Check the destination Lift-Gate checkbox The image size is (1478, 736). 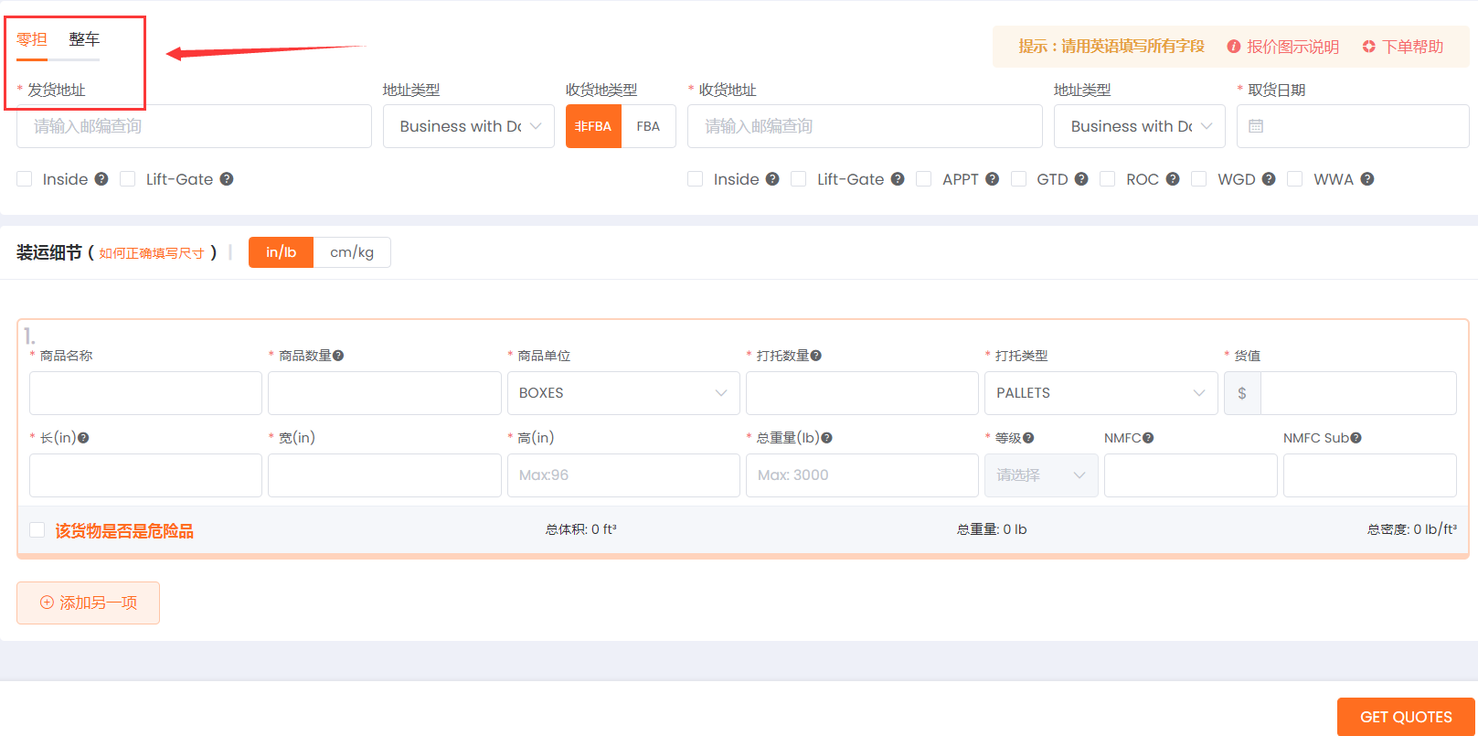pos(799,179)
